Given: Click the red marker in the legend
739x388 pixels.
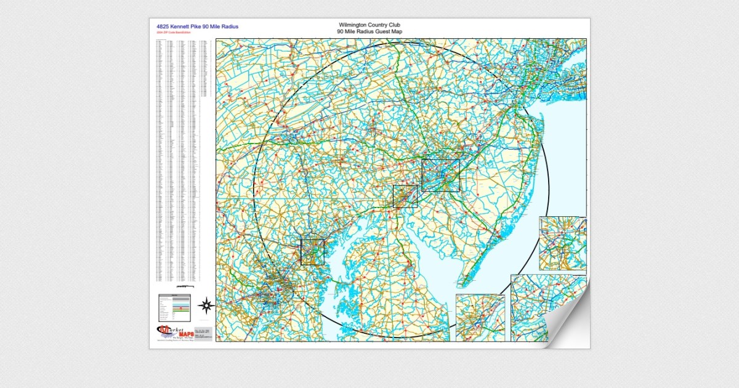Looking at the screenshot, I should pos(180,307).
